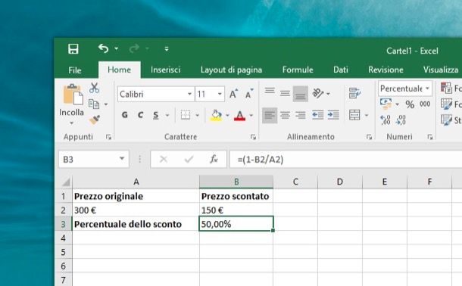Activate the Format Painter brush
Screen dimensions: 462x286
point(95,120)
